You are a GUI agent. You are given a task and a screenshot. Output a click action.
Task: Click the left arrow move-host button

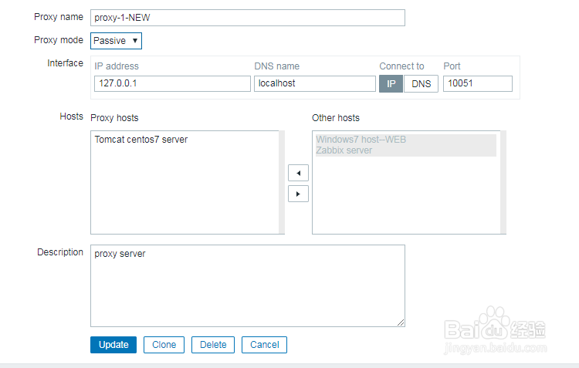[x=298, y=173]
